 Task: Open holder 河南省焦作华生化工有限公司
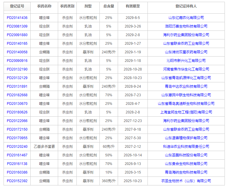point(186,69)
